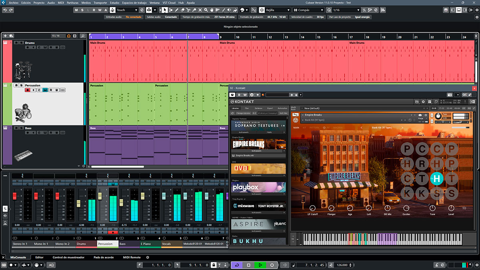Toggle Kontakt plugin Read automation R button

pyautogui.click(x=239, y=95)
